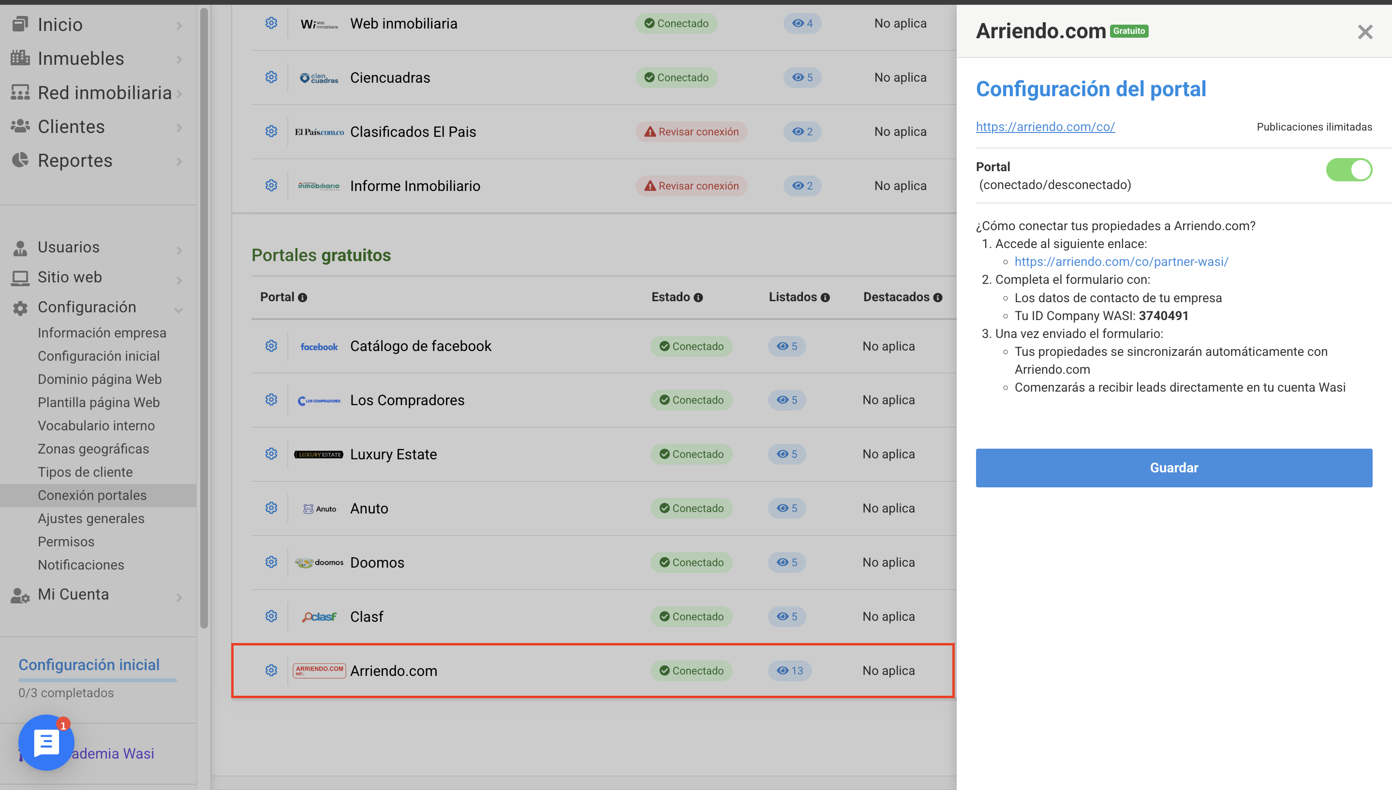Click the Clientes people icon

20,126
